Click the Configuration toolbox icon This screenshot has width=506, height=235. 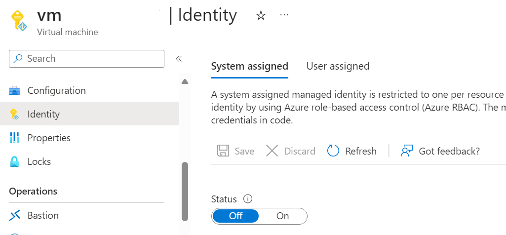pos(14,91)
